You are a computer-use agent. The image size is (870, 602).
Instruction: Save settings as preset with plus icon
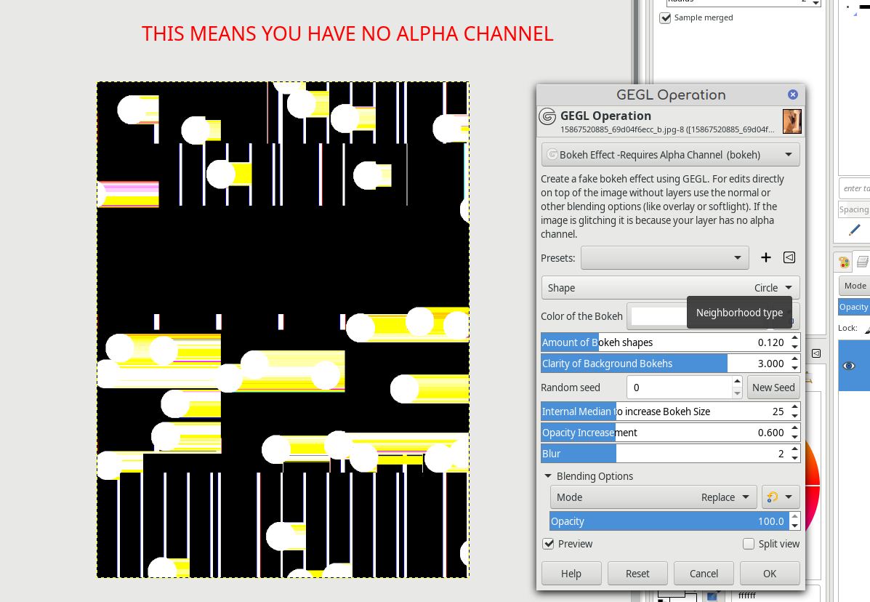(x=765, y=257)
